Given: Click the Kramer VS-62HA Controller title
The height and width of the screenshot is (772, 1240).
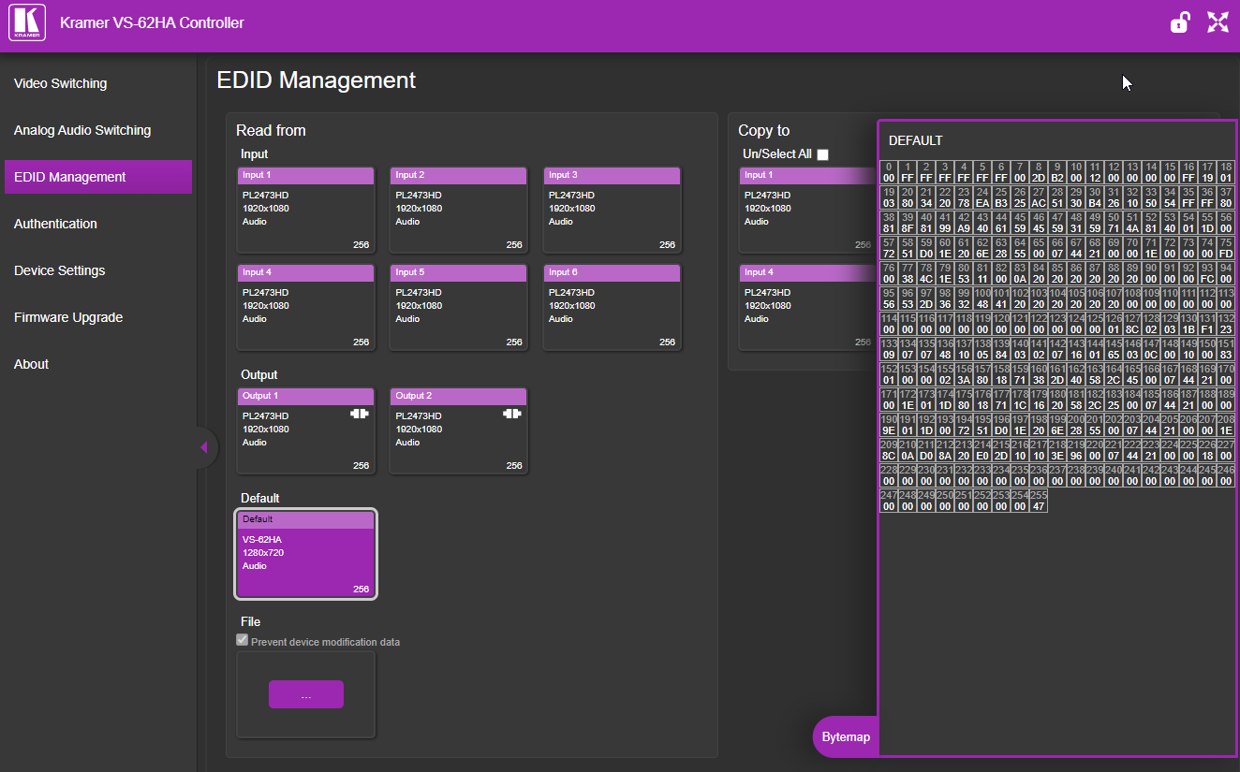Looking at the screenshot, I should tap(152, 22).
